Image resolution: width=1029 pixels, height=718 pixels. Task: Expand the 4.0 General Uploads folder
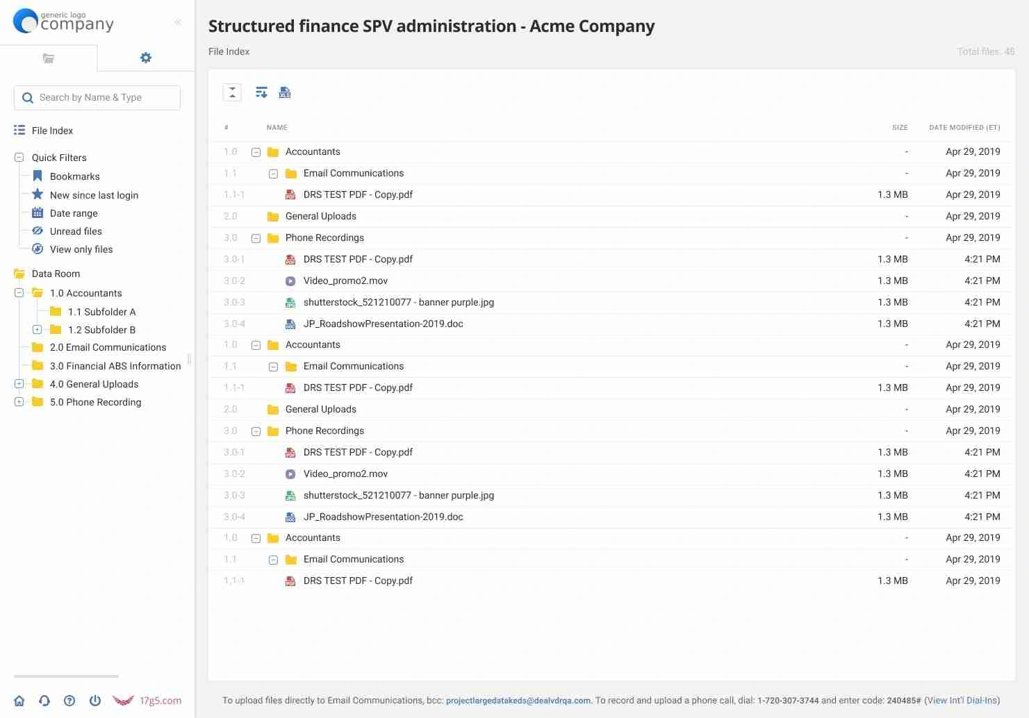click(19, 384)
